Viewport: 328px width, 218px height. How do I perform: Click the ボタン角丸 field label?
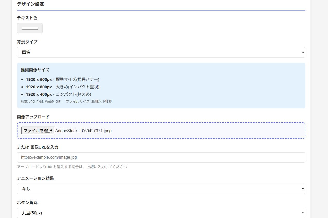[27, 203]
